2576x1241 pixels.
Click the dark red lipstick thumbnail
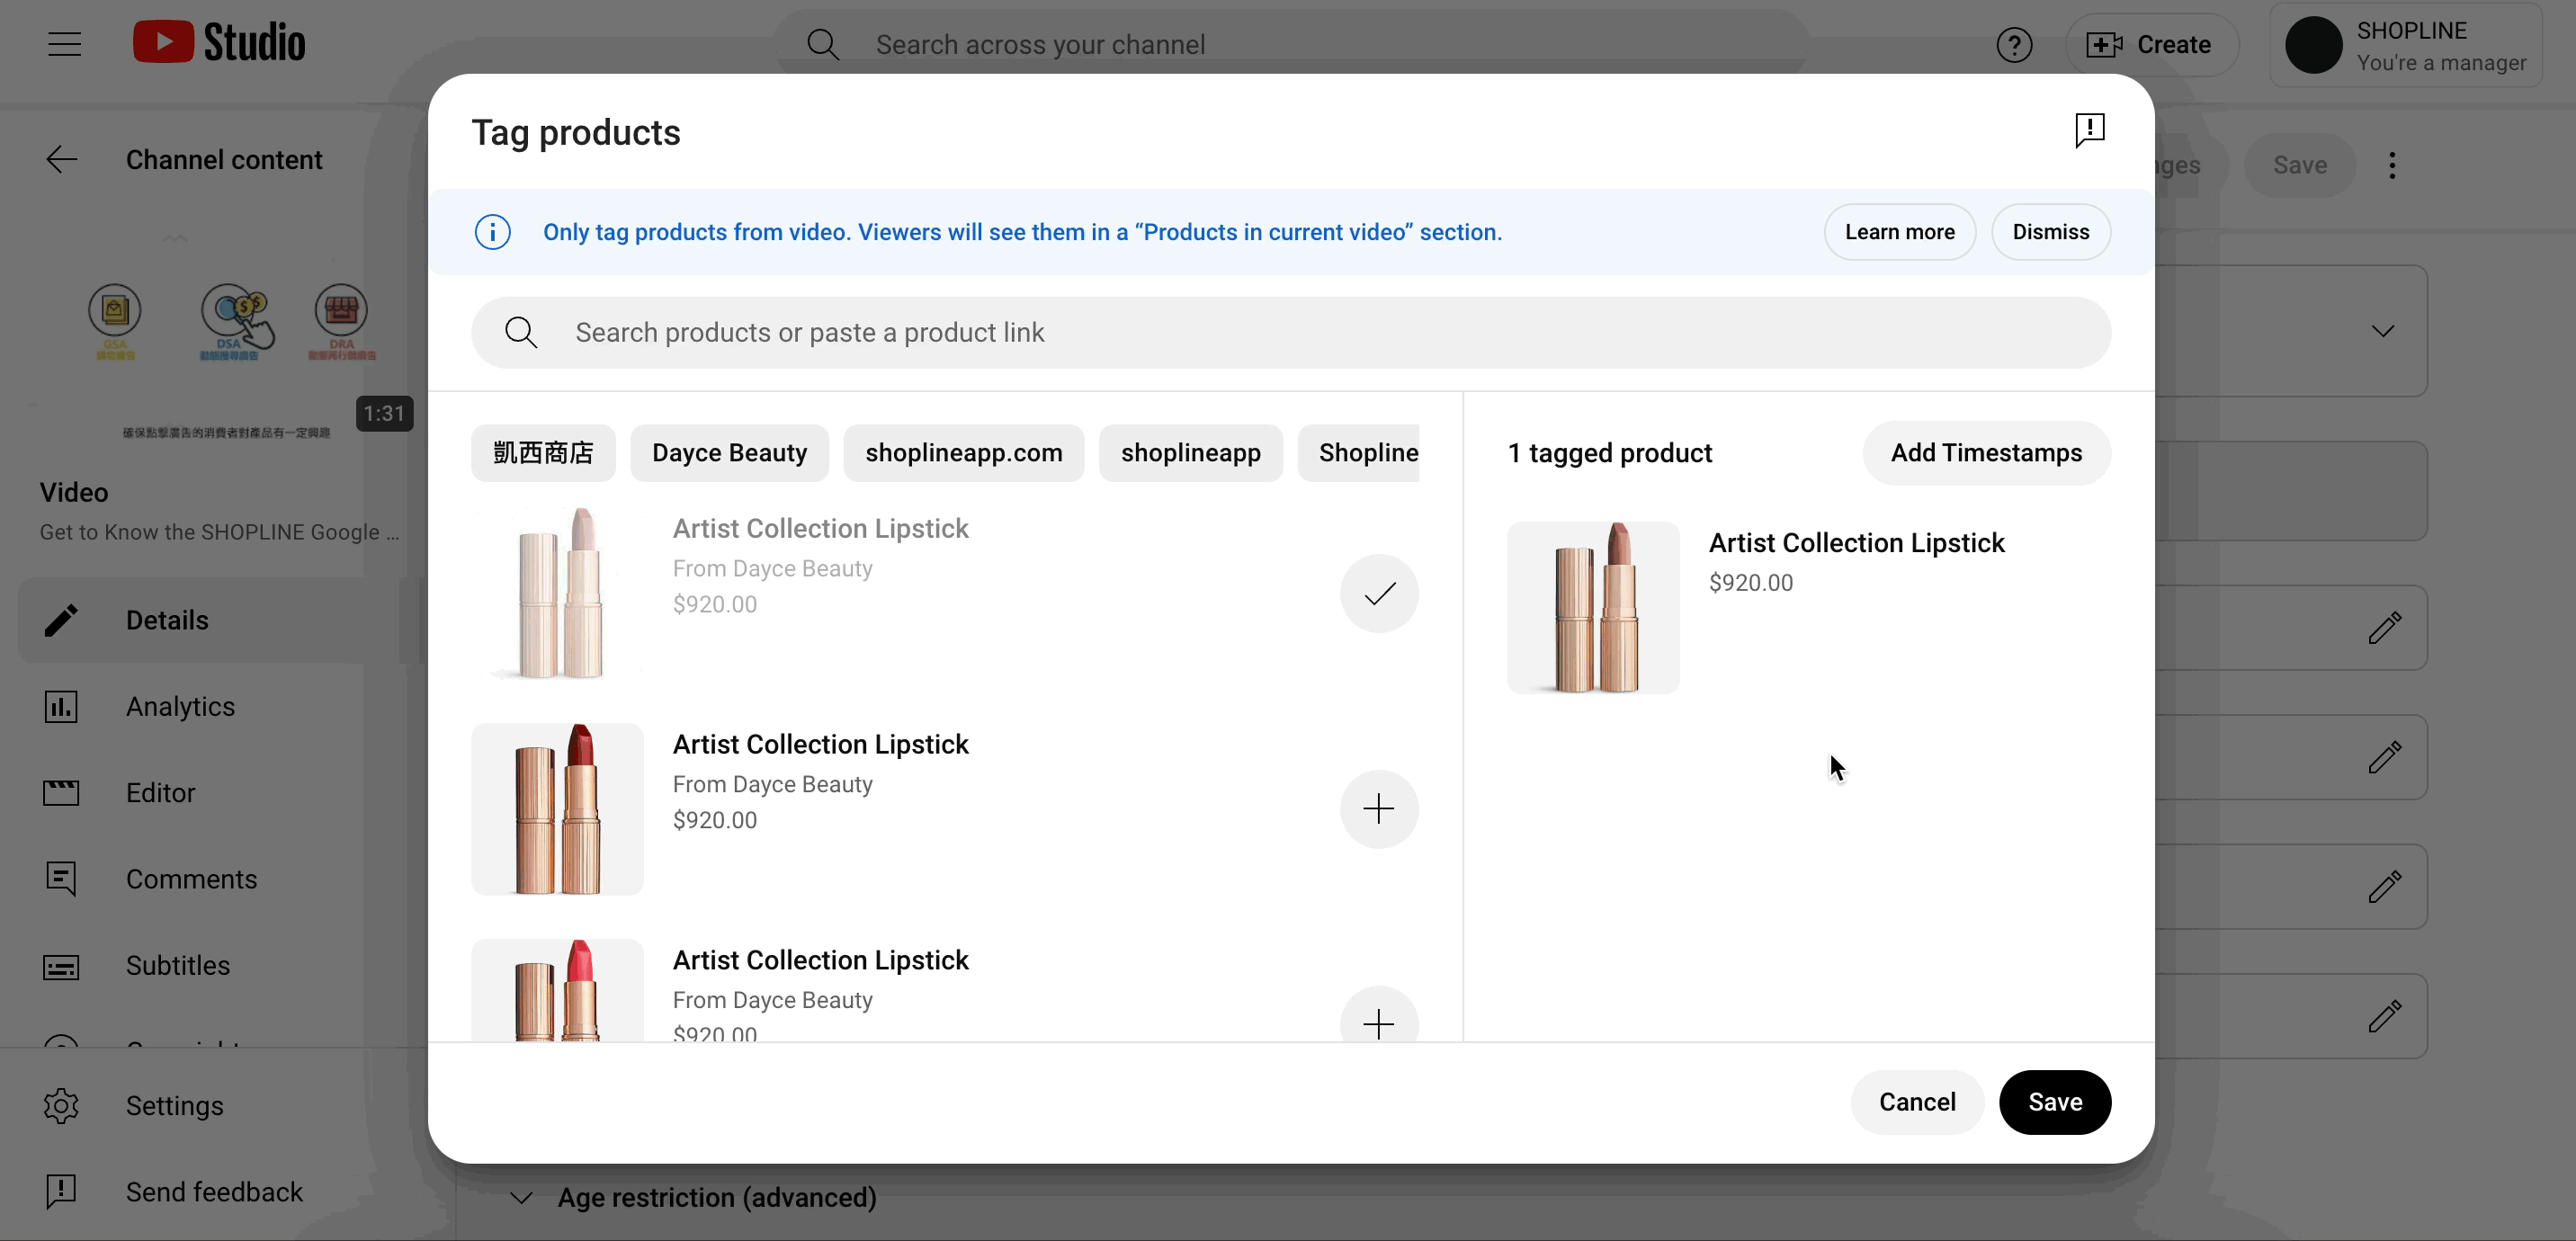pyautogui.click(x=557, y=809)
